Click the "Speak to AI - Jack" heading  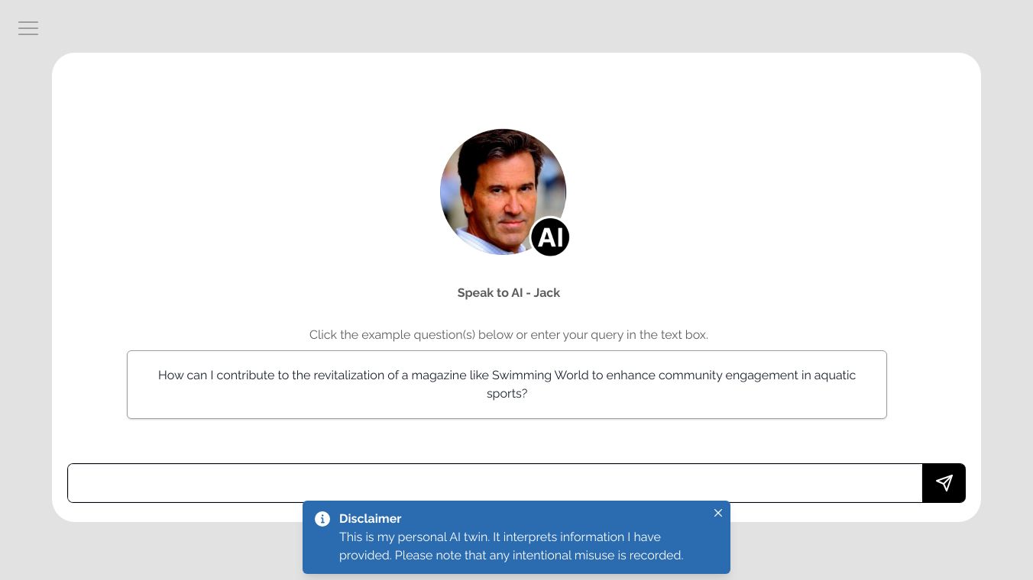pyautogui.click(x=508, y=293)
